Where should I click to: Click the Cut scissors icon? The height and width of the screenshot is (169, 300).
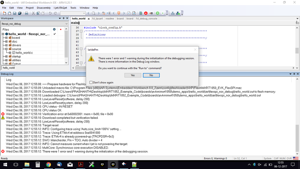[x=33, y=13]
